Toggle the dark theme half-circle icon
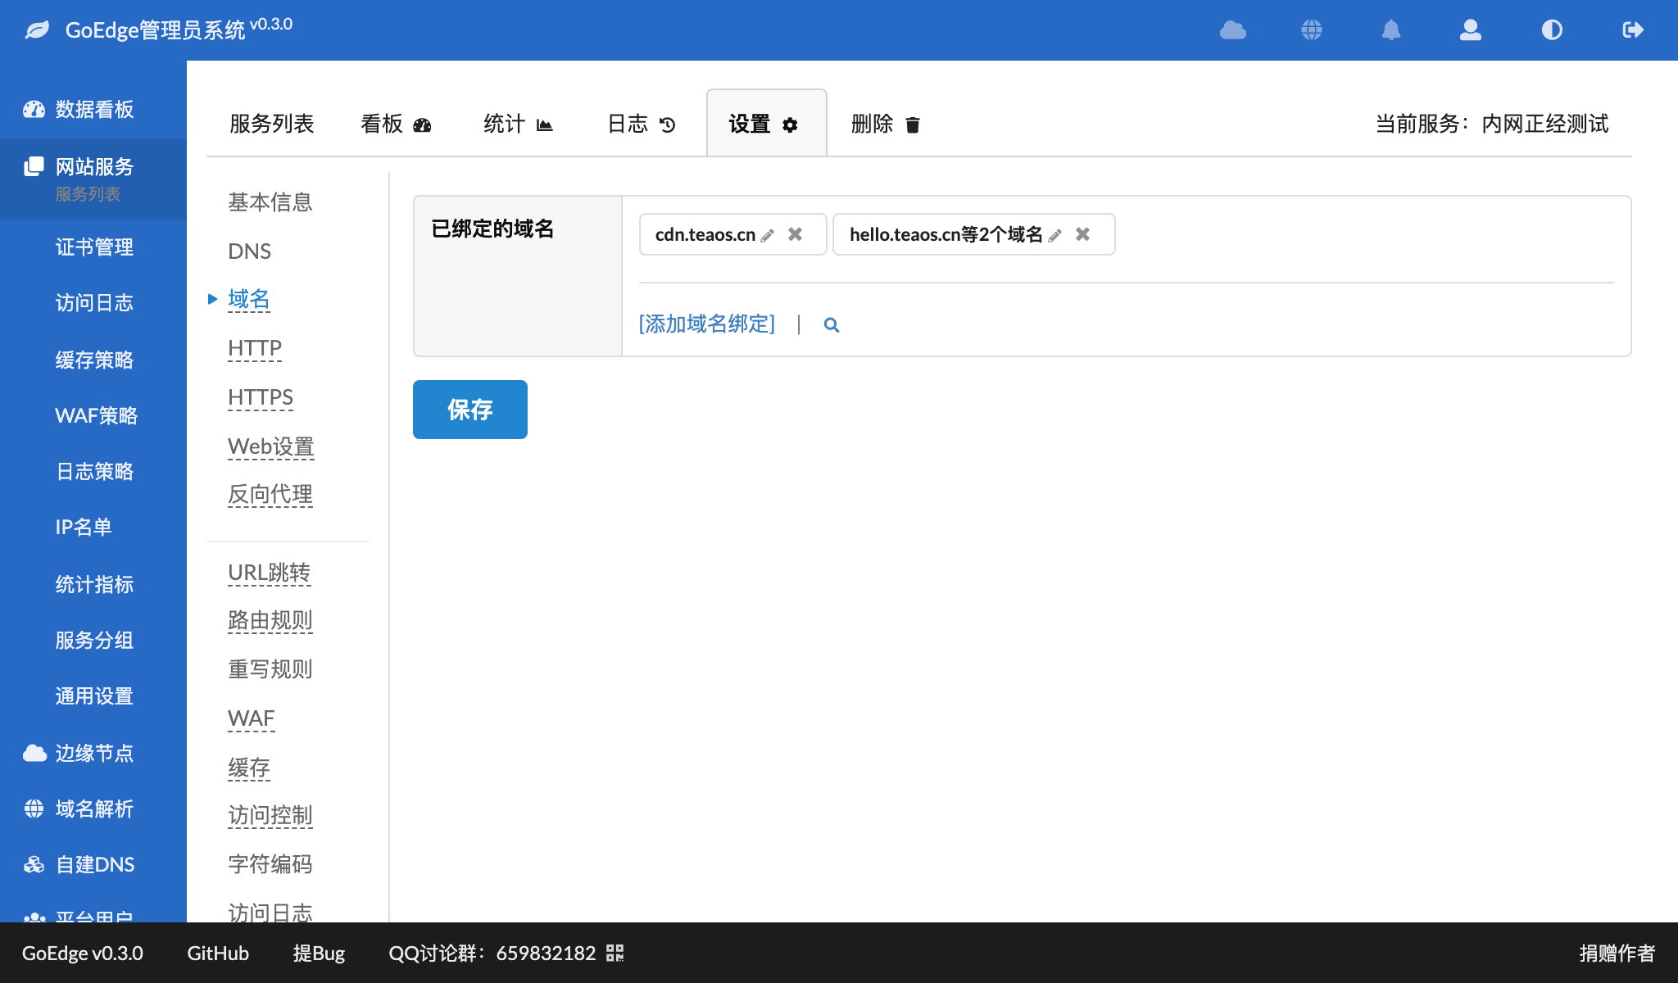Image resolution: width=1678 pixels, height=983 pixels. (1552, 30)
